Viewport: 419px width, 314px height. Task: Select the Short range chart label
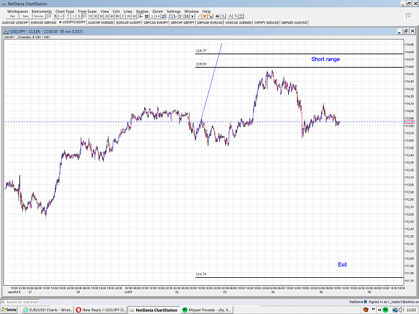325,59
